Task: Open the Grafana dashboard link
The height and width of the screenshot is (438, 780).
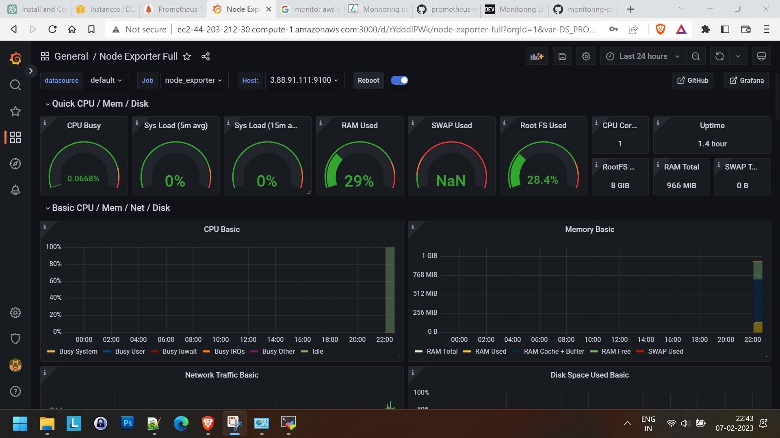Action: coord(747,80)
